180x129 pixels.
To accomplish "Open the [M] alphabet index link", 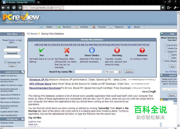I will [91, 45].
